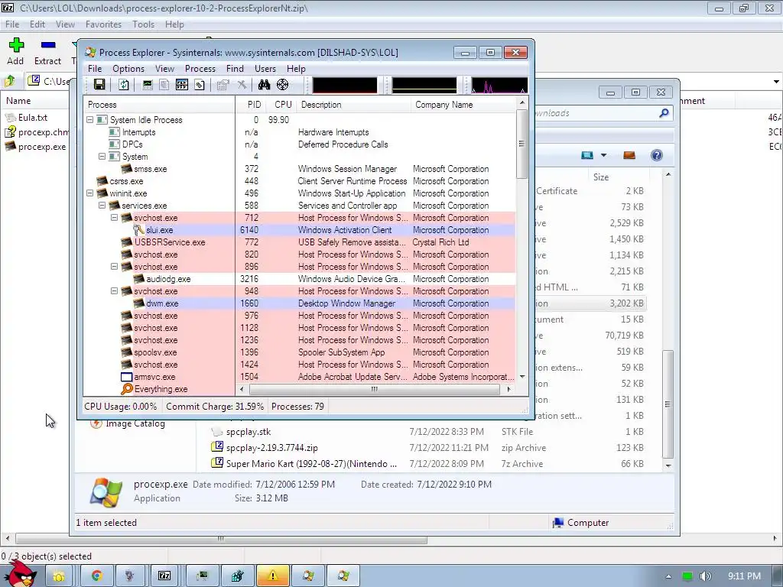This screenshot has width=783, height=587.
Task: Click the process list vertical scrollbar
Action: [521, 144]
